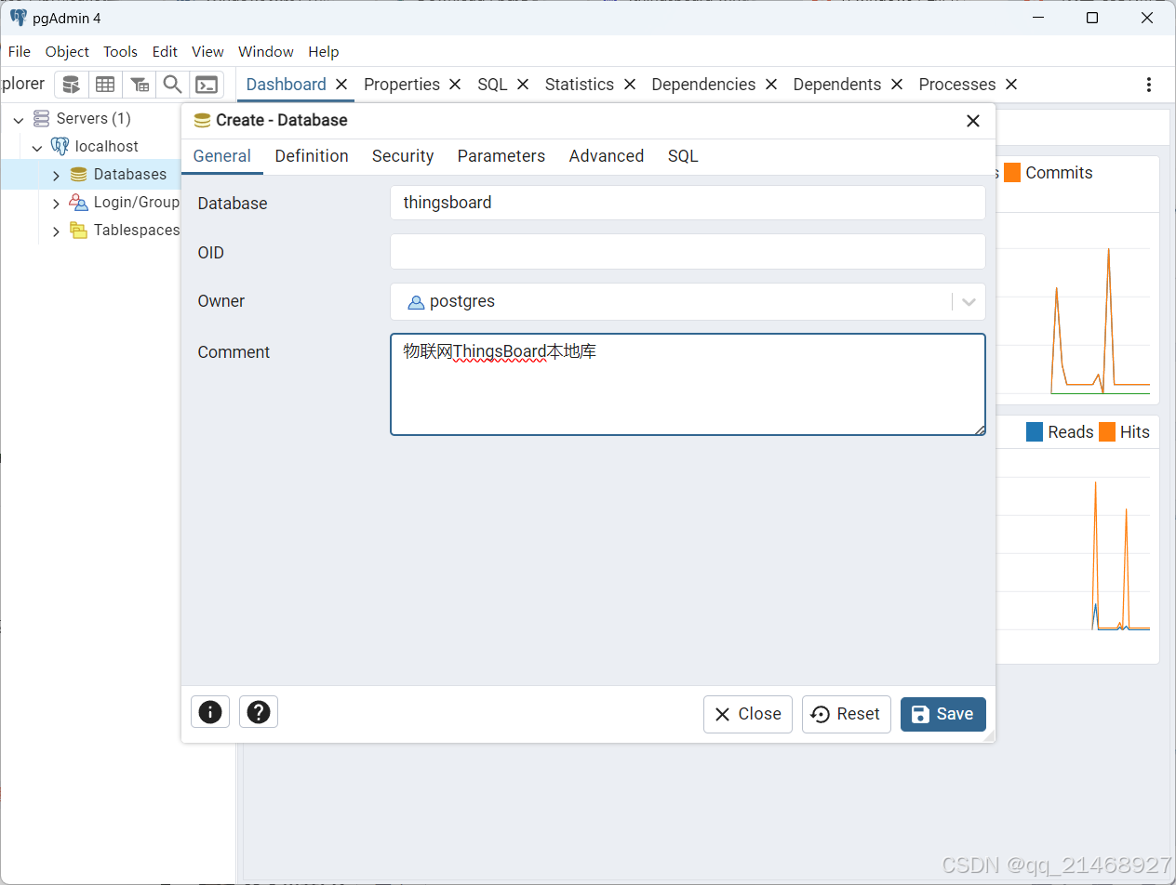
Task: Collapse the localhost server node
Action: [37, 147]
